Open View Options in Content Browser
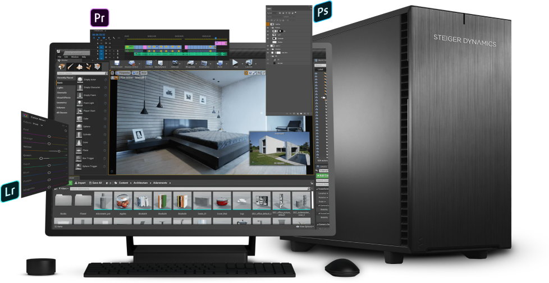This screenshot has width=549, height=283. coord(305,226)
